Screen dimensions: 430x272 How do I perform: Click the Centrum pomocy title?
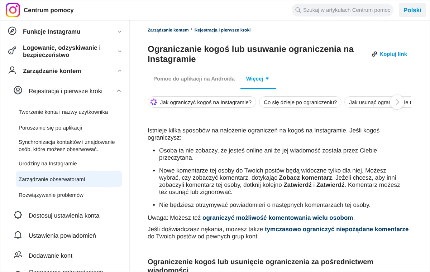click(49, 10)
